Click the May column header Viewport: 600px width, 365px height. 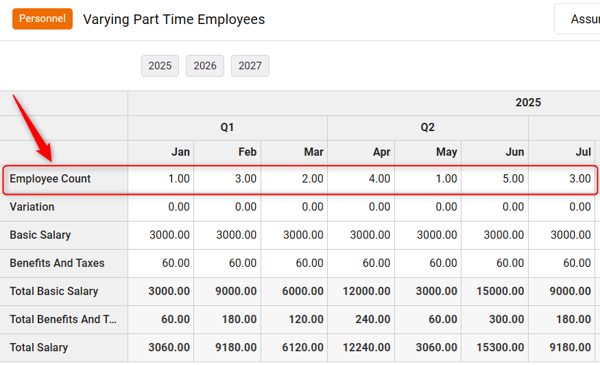(x=428, y=152)
